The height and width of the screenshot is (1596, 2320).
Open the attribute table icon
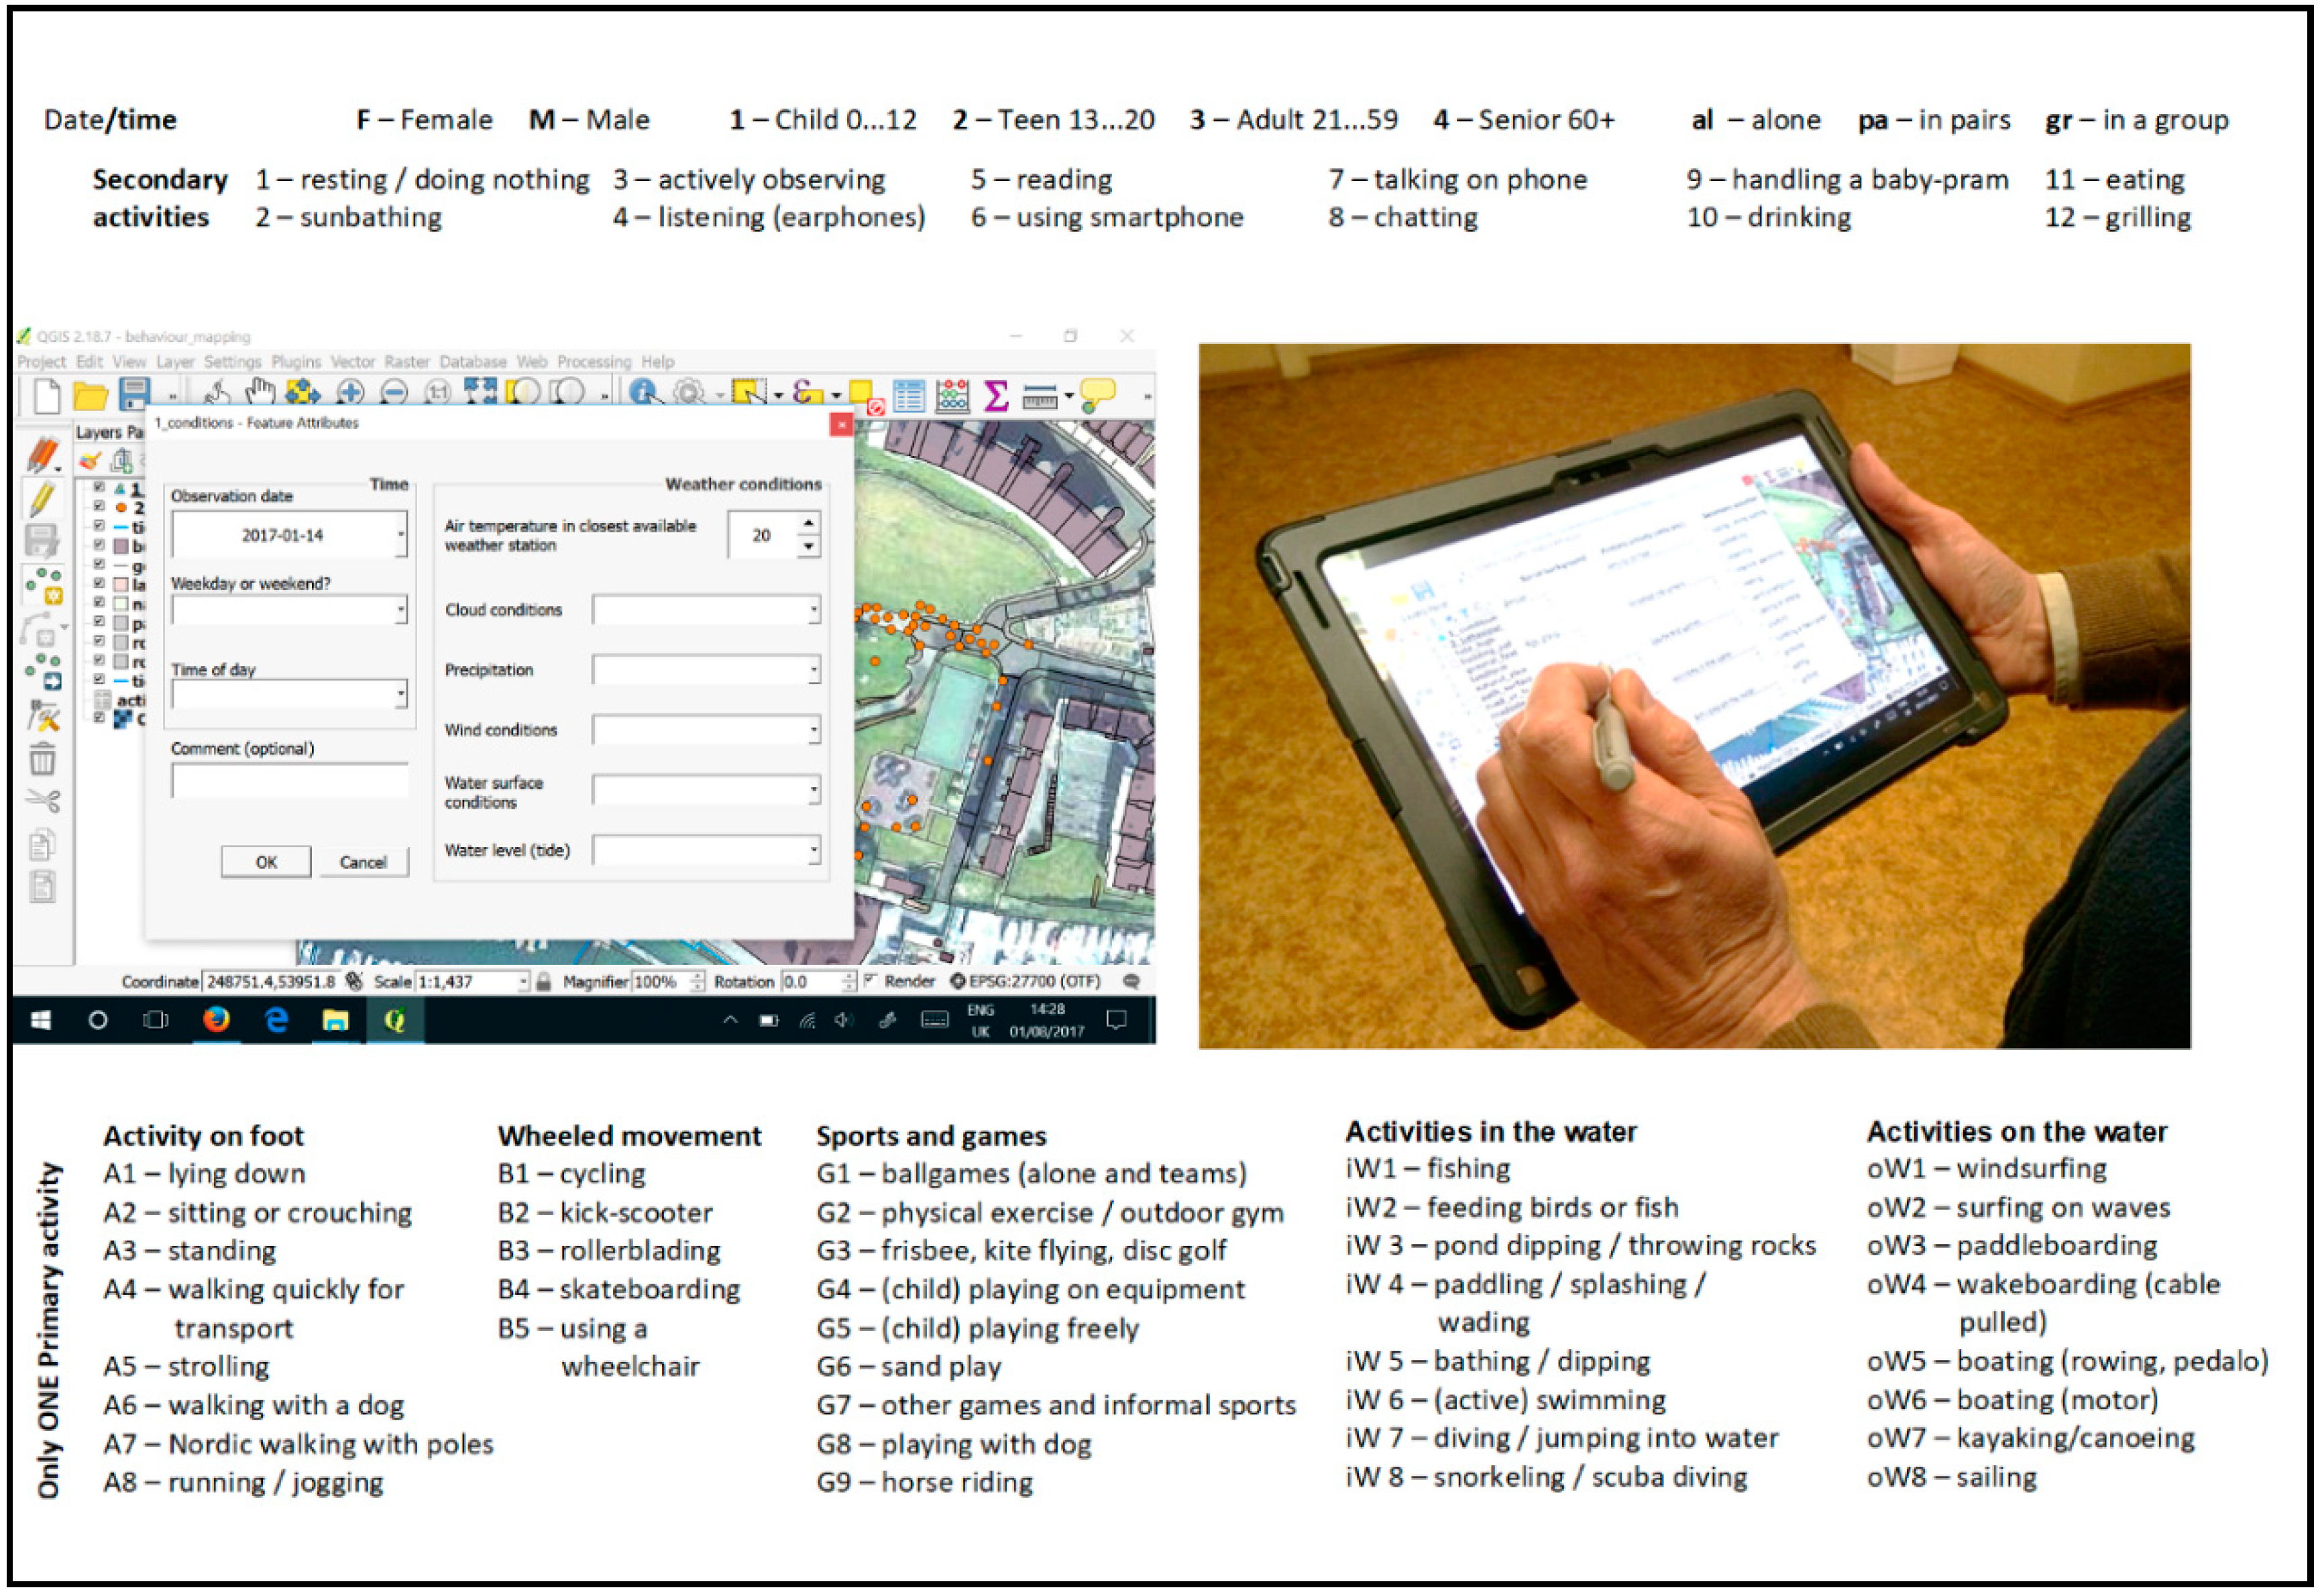click(909, 396)
